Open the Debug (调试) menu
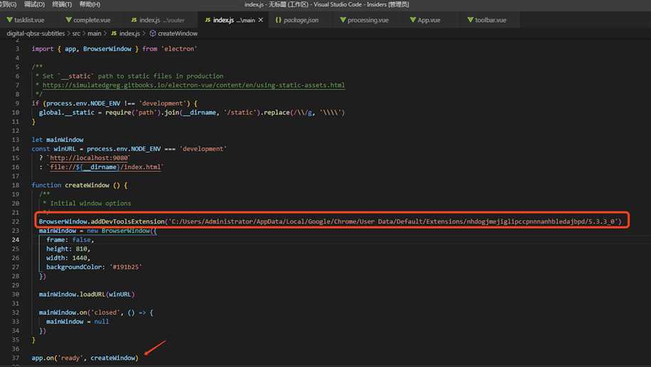 [34, 4]
